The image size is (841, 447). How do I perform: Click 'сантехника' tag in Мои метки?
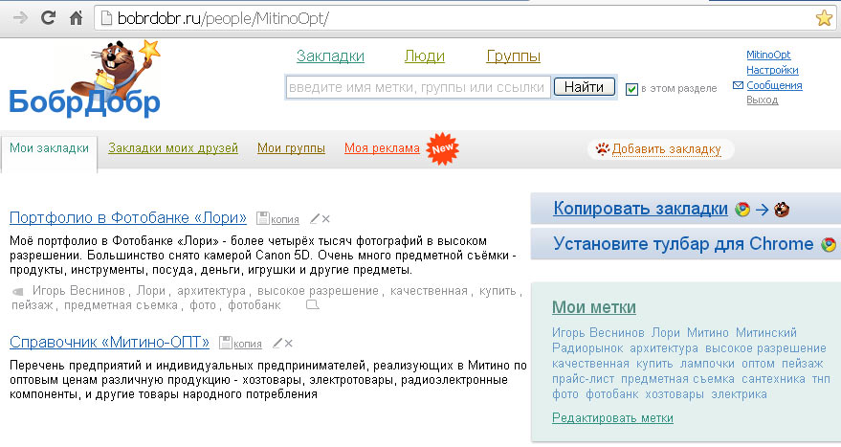click(773, 379)
